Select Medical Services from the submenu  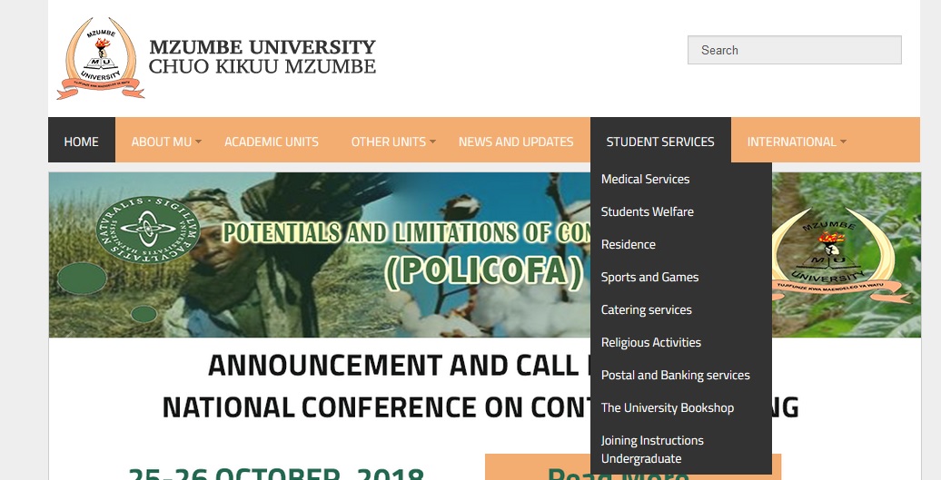coord(645,180)
